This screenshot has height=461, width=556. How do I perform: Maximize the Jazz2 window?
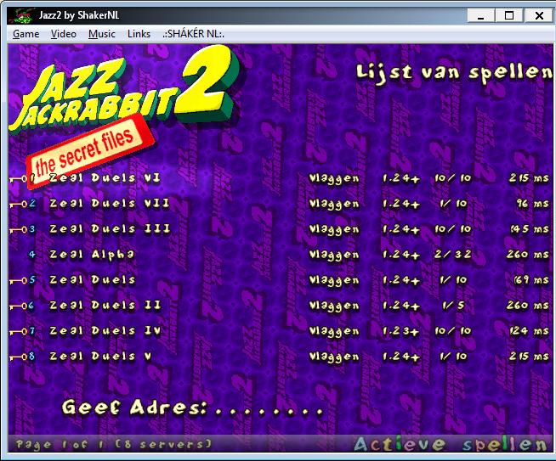(509, 15)
